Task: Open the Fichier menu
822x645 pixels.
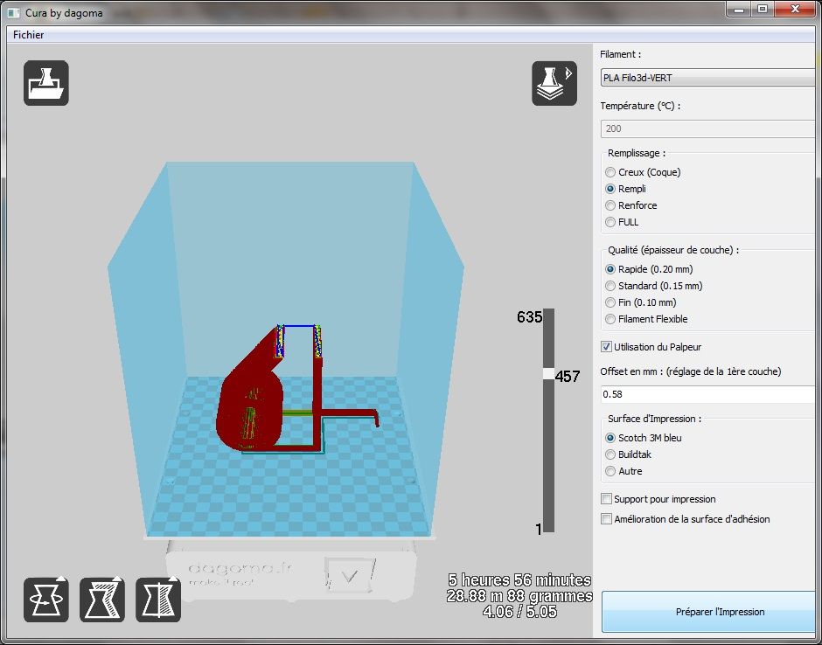Action: (28, 35)
